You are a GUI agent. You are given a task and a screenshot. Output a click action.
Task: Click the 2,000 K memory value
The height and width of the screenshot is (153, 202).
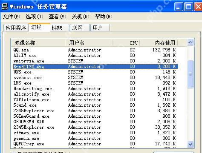[x=167, y=61]
